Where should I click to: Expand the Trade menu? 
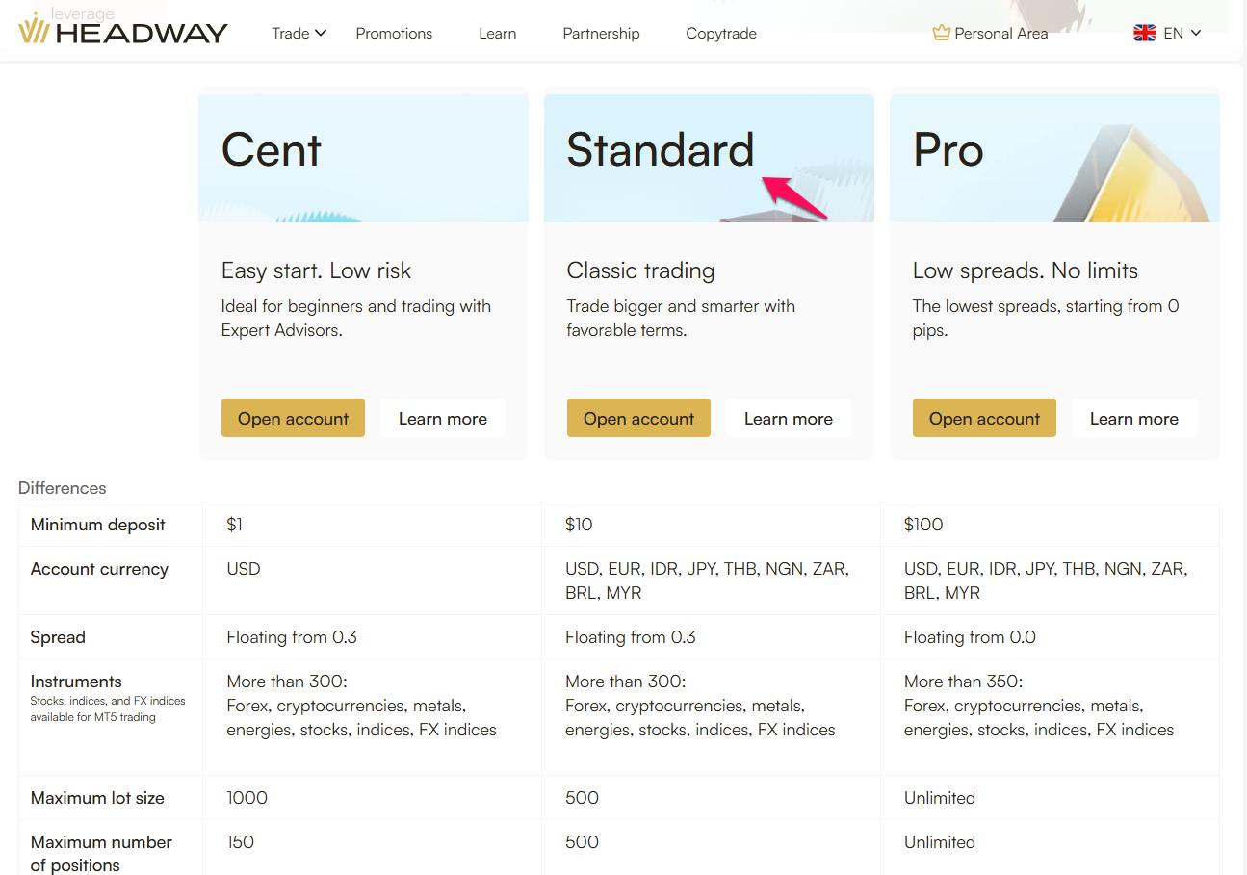point(299,33)
